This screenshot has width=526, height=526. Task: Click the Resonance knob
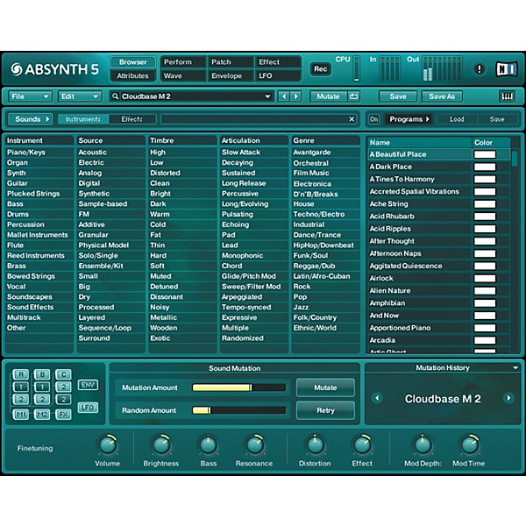pos(255,444)
